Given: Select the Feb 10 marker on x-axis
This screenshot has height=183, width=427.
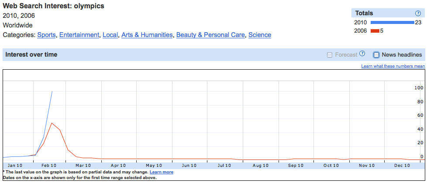Looking at the screenshot, I should click(x=49, y=166).
